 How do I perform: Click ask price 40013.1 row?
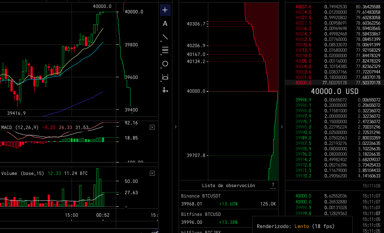click(x=334, y=50)
